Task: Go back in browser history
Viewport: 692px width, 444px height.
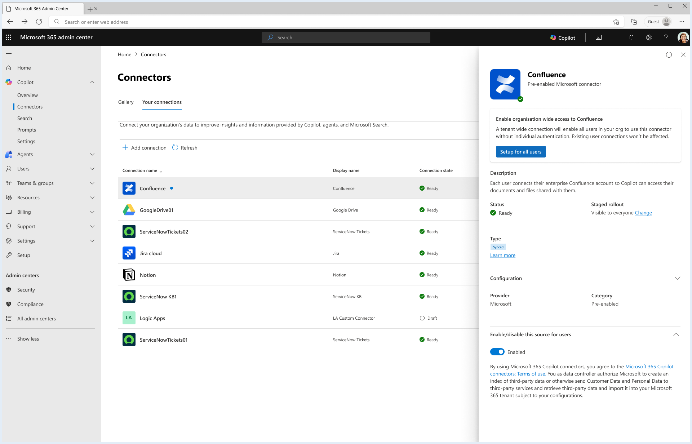Action: (10, 22)
